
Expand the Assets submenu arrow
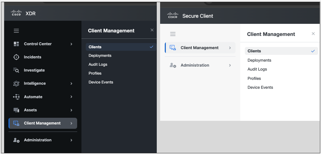[x=71, y=110]
